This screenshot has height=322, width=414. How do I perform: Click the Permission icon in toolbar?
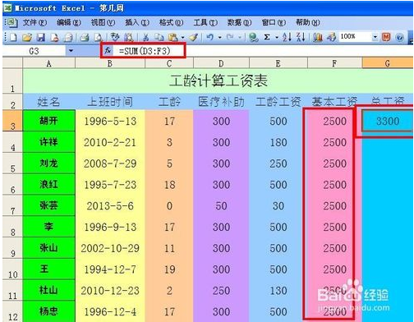click(x=55, y=37)
